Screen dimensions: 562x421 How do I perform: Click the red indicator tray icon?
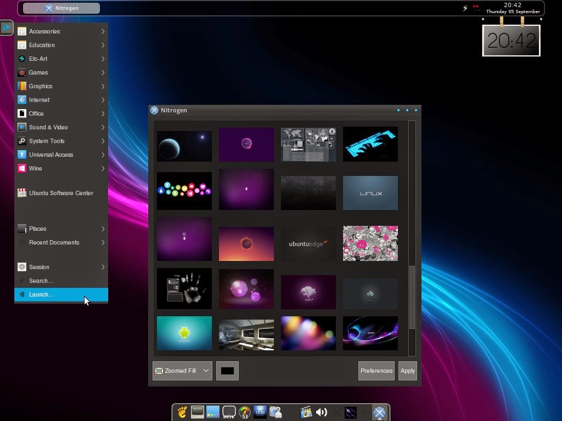click(476, 7)
